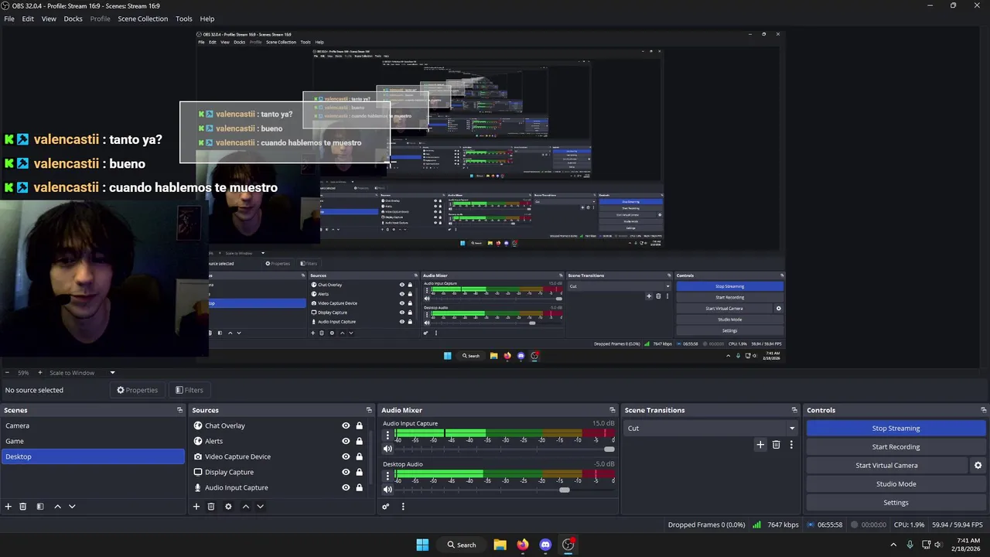This screenshot has height=557, width=990.
Task: Undock the Sources panel float icon
Action: tap(369, 410)
